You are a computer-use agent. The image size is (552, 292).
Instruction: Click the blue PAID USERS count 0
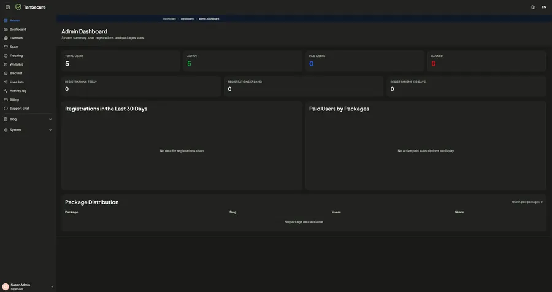pos(311,64)
